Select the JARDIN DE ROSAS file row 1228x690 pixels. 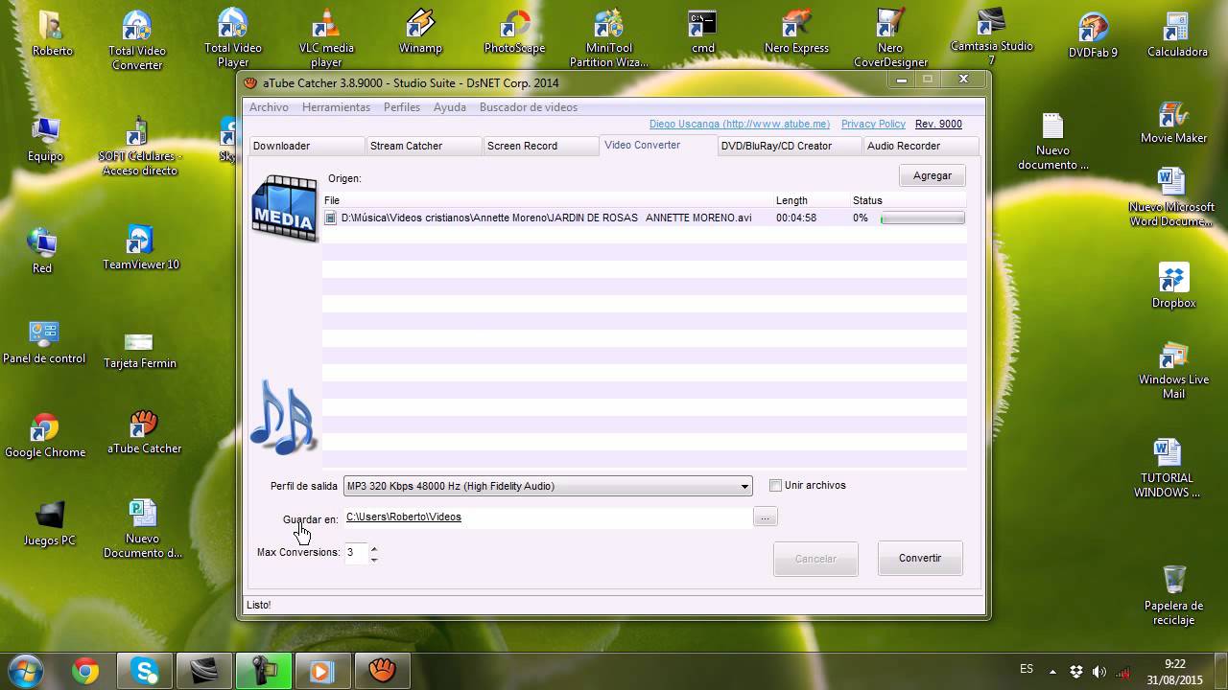point(644,218)
